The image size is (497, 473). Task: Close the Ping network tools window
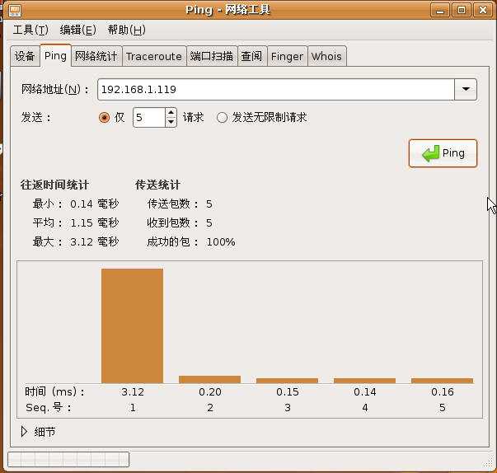click(x=482, y=10)
